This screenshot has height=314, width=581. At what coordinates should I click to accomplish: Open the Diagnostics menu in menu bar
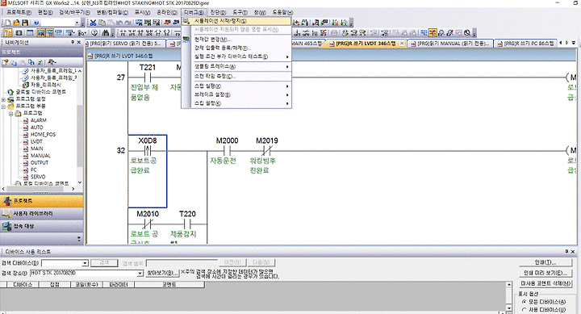[x=218, y=12]
